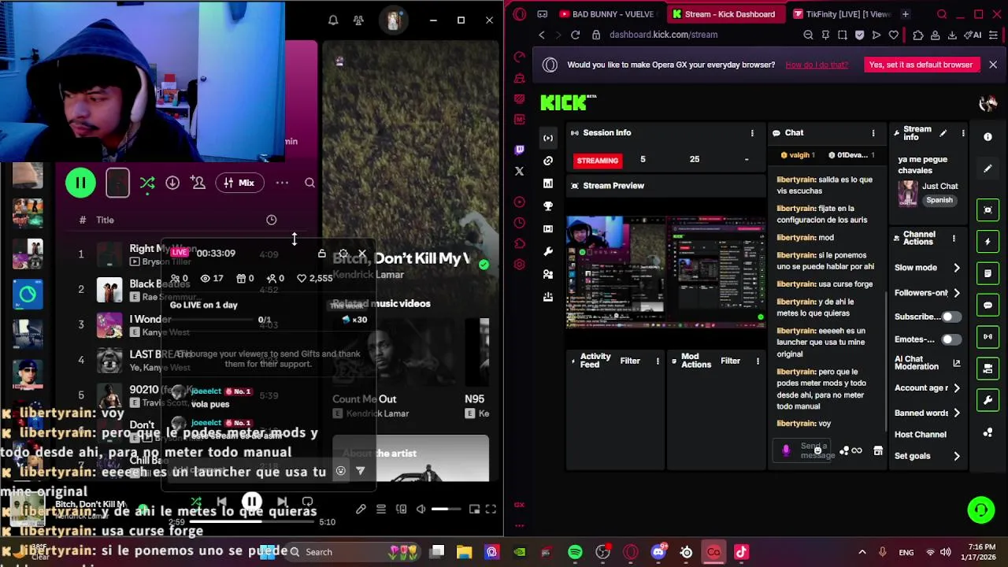
Task: Click Host Channel action
Action: [920, 434]
